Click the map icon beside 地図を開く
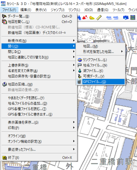Screen dimensions: 137x170 click(x=4, y=22)
